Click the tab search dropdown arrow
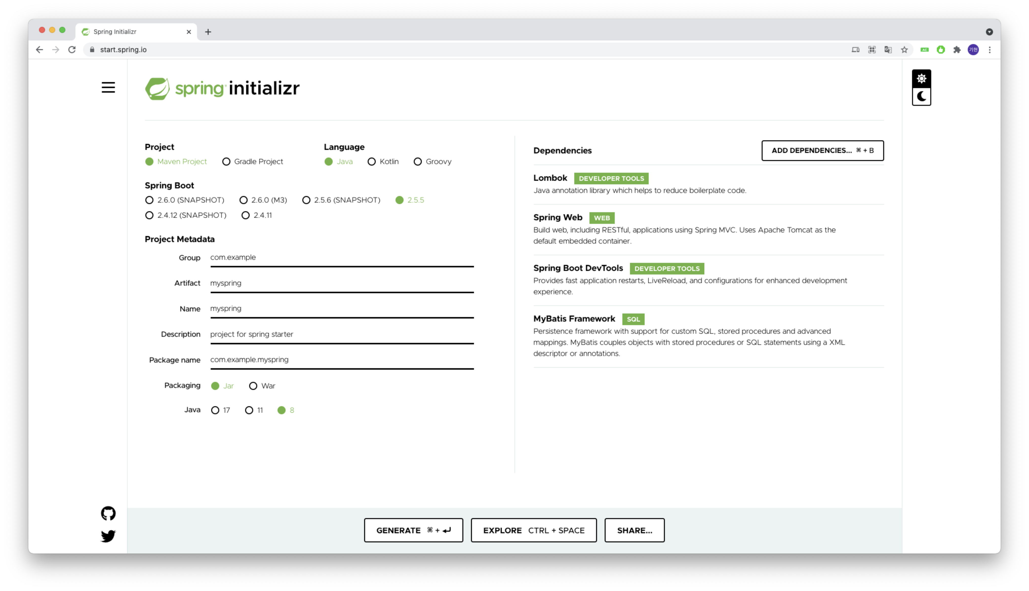The height and width of the screenshot is (591, 1029). [989, 32]
